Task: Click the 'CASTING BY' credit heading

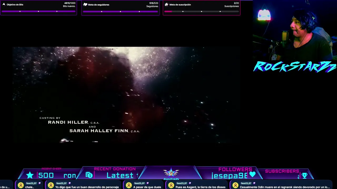Action: pyautogui.click(x=50, y=118)
